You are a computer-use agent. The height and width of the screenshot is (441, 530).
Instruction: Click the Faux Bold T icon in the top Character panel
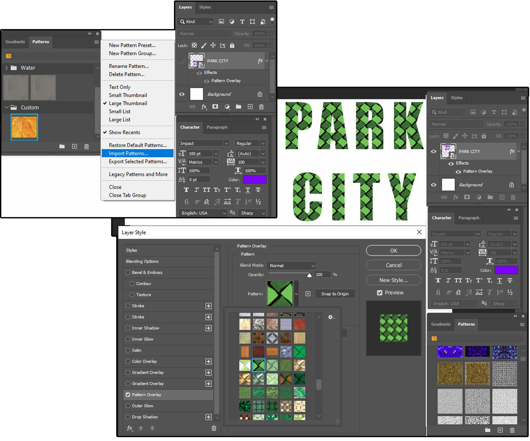click(186, 190)
